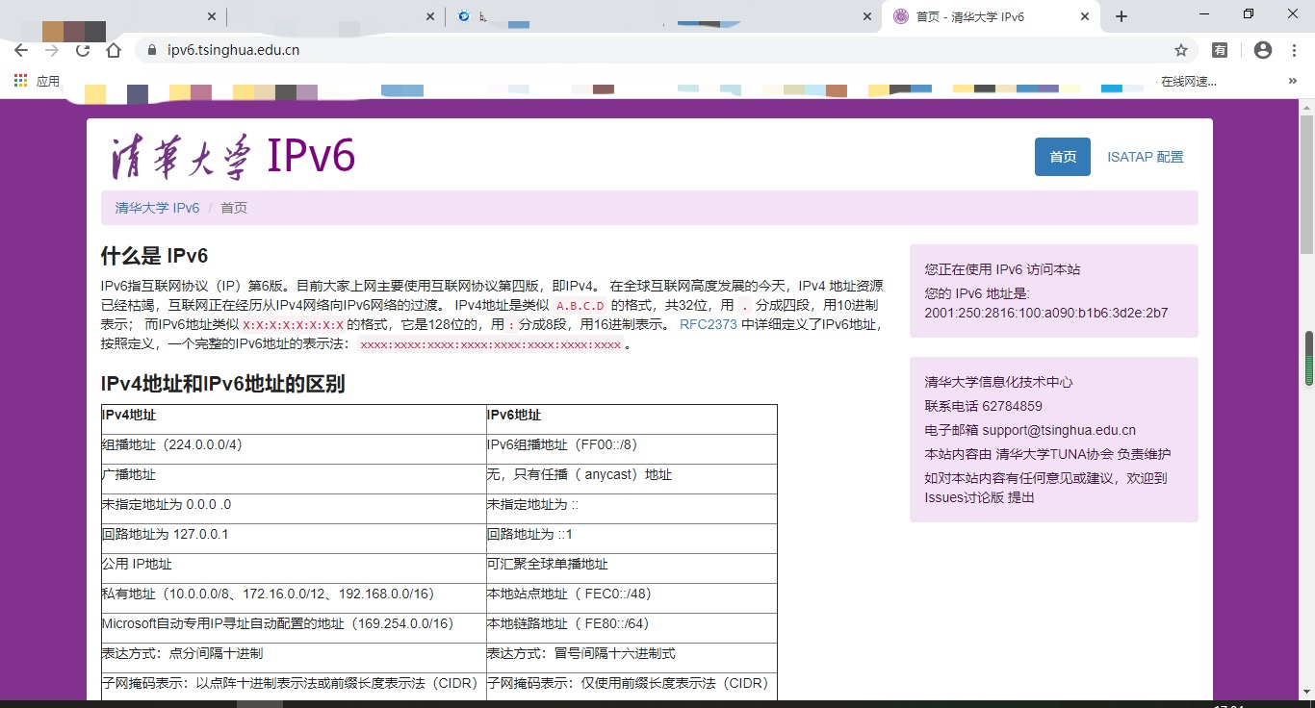Go to the browser home page

(x=114, y=50)
